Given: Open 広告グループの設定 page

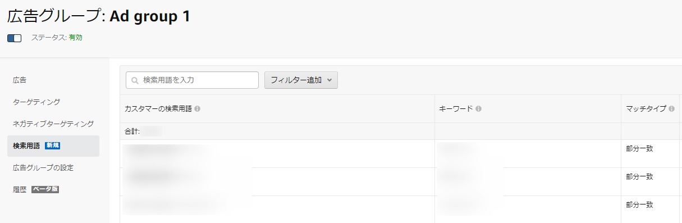Looking at the screenshot, I should pyautogui.click(x=43, y=167).
